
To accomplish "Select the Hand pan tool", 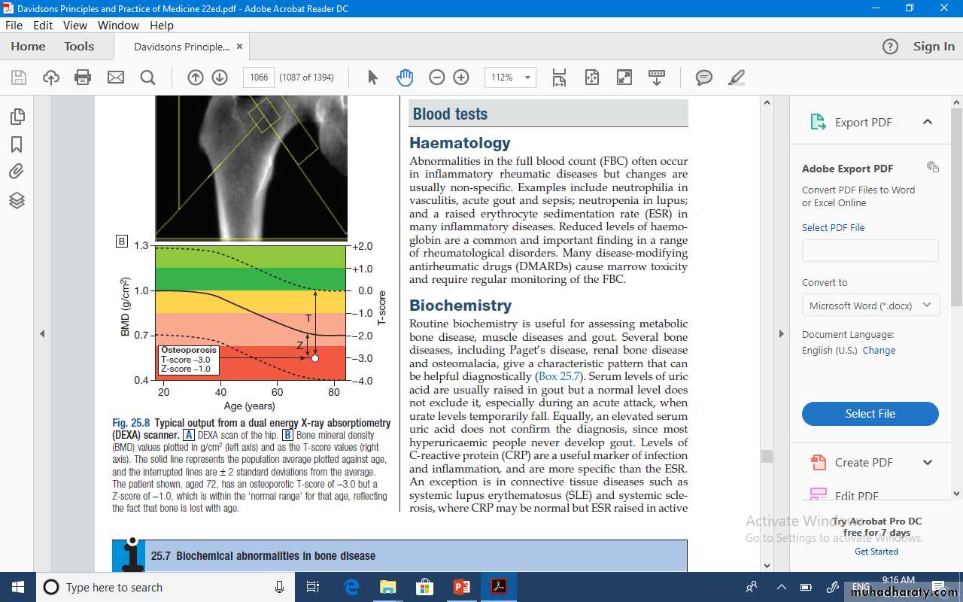I will (405, 78).
